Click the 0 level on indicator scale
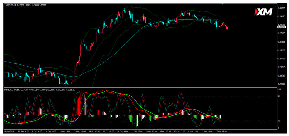This screenshot has height=136, width=289. [278, 128]
